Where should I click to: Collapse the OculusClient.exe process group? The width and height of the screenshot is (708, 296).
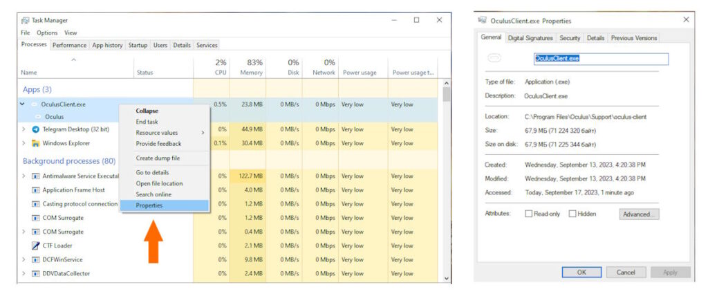pos(23,104)
